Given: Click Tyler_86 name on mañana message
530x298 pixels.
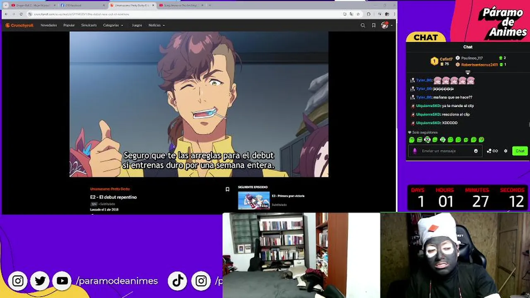Looking at the screenshot, I should 424,97.
